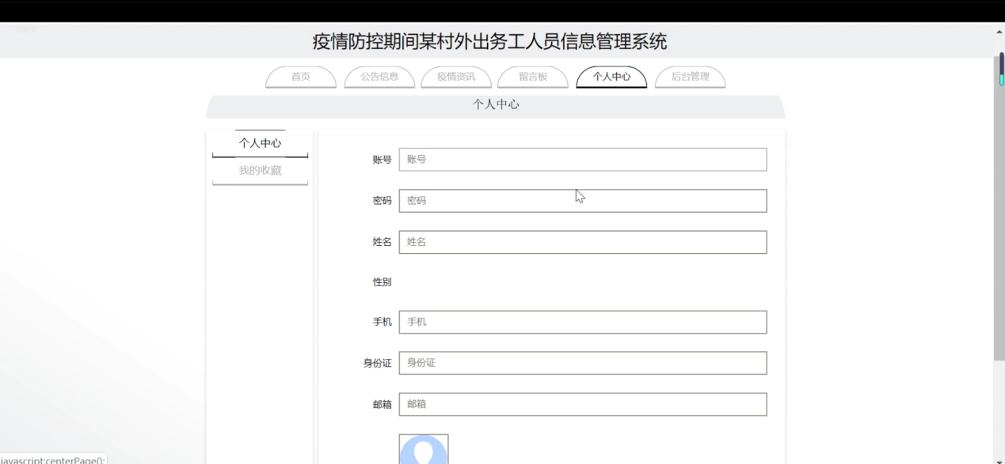Open 我的收藏 in the left sidebar

pos(260,171)
